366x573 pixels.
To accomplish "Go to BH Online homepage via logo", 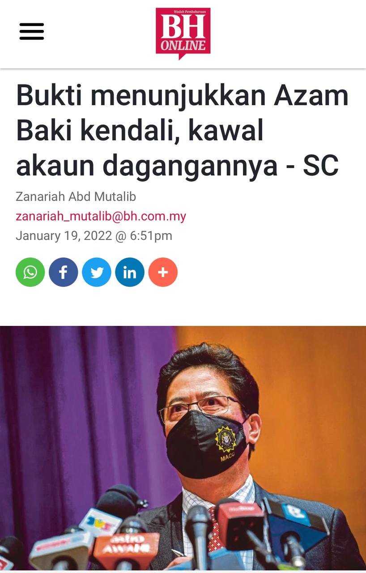I will click(x=183, y=33).
